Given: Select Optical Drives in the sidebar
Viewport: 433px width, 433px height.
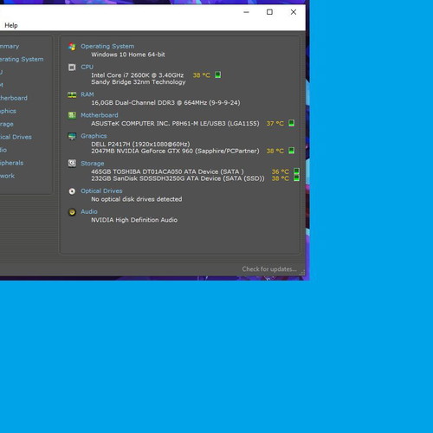Looking at the screenshot, I should coord(16,137).
